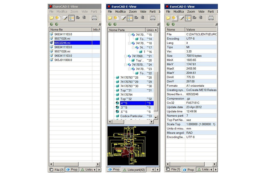Click the green up arrow in the right window
This screenshot has height=176, width=265.
tap(168, 24)
